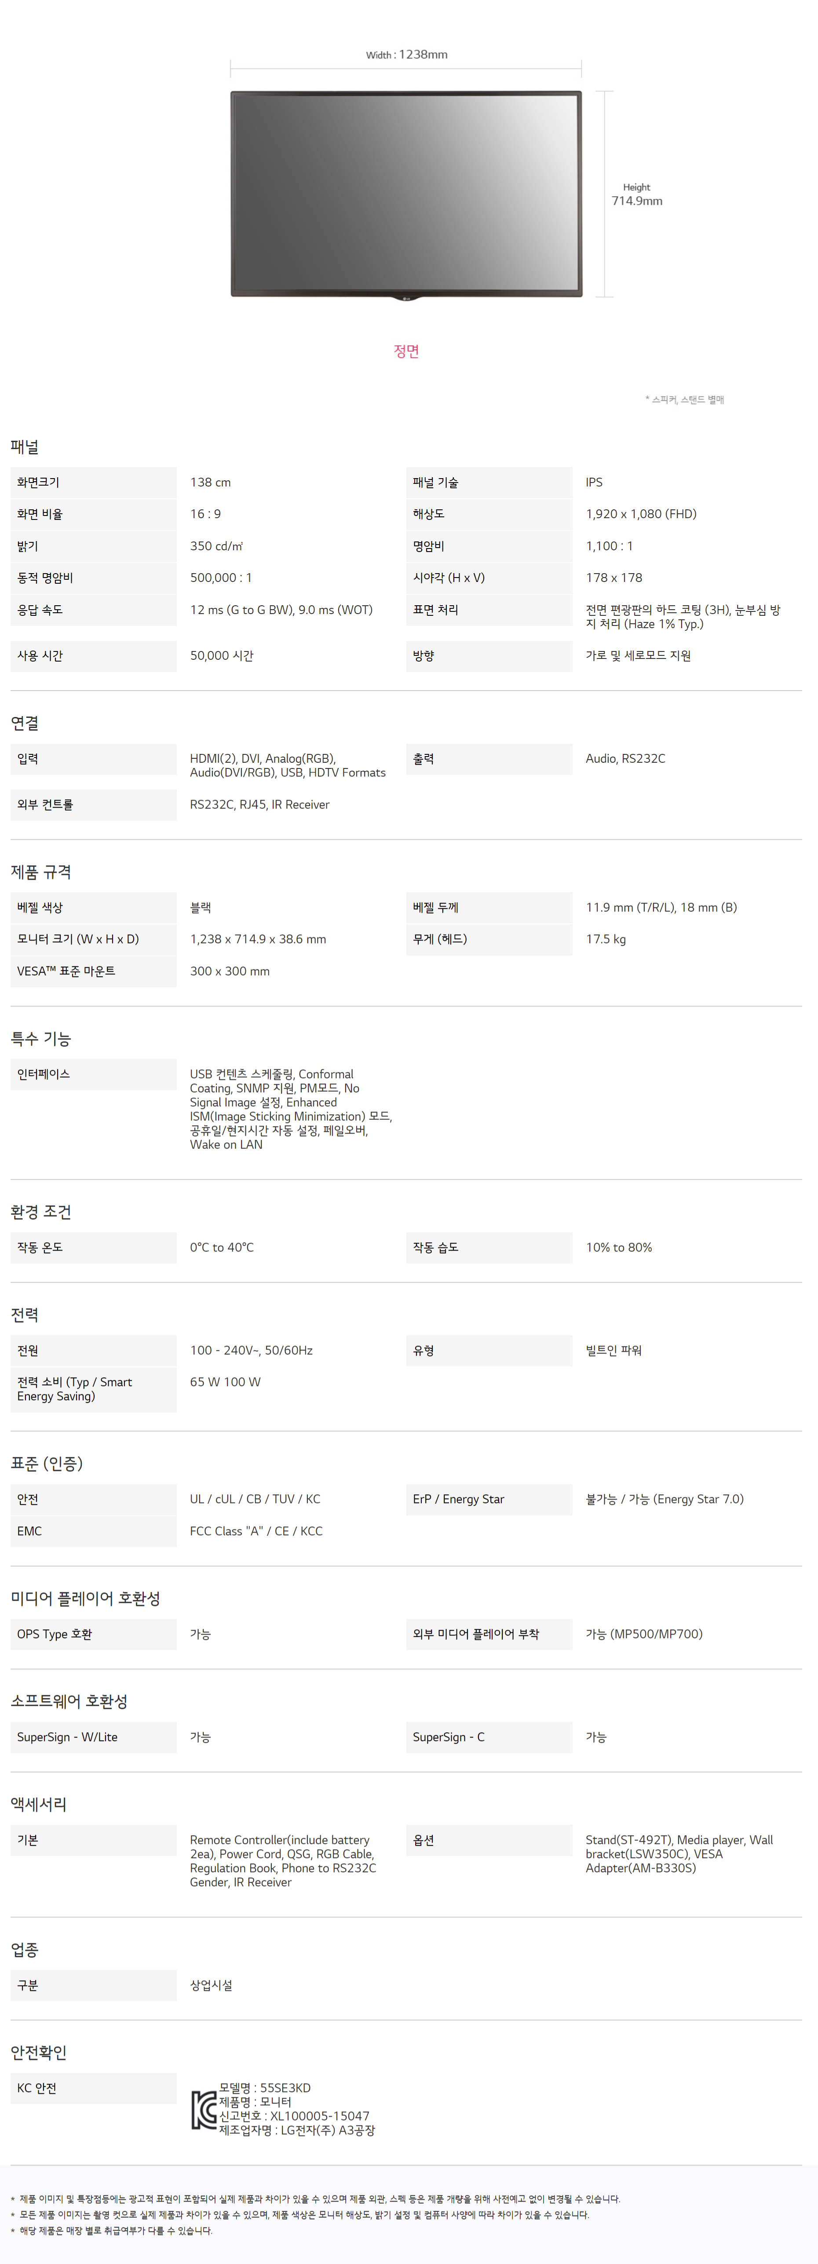Image resolution: width=818 pixels, height=2264 pixels.
Task: Click the 미디어 플레이어 호환성 section heading
Action: coord(85,1598)
